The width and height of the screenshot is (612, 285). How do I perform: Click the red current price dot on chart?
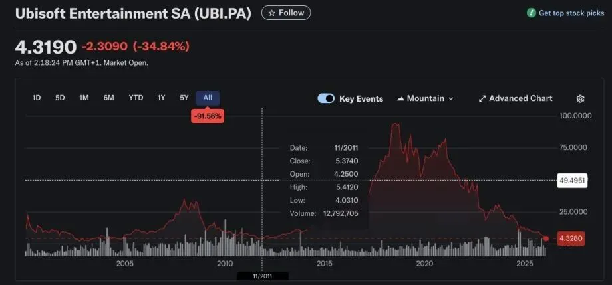click(x=546, y=238)
